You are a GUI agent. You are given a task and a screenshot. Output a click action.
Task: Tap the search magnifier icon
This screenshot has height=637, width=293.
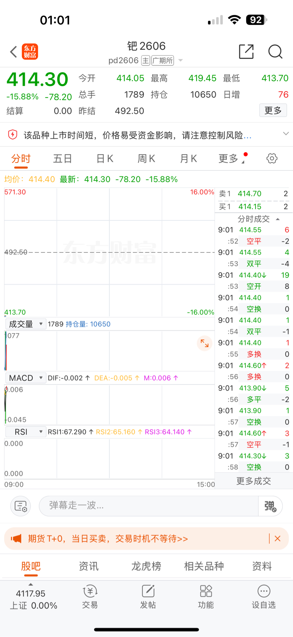[x=275, y=52]
